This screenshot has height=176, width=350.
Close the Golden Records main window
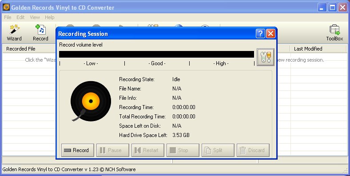pos(342,8)
